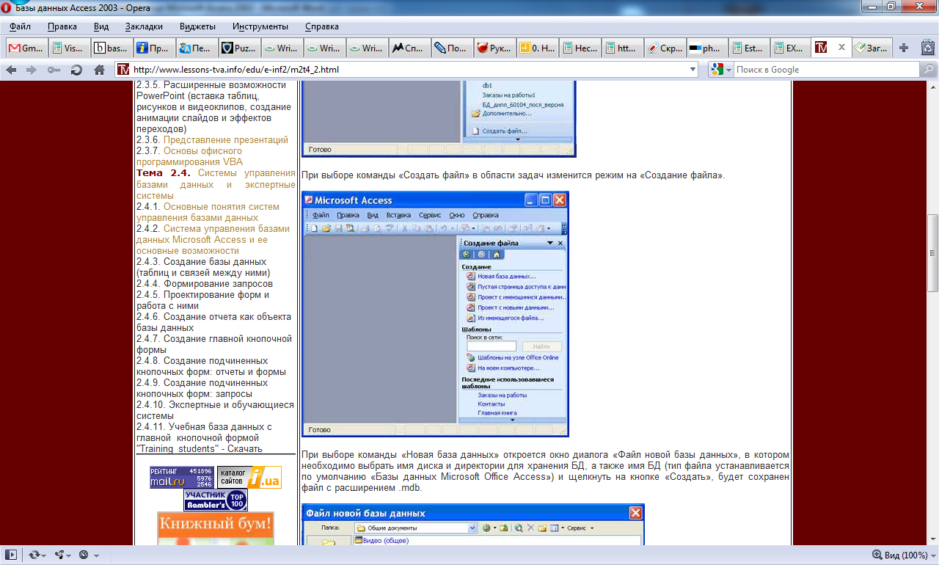Switch to the Сп... tab

pyautogui.click(x=409, y=48)
